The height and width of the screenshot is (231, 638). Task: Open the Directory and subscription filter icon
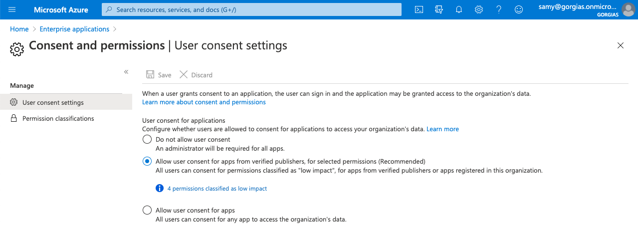click(x=439, y=9)
